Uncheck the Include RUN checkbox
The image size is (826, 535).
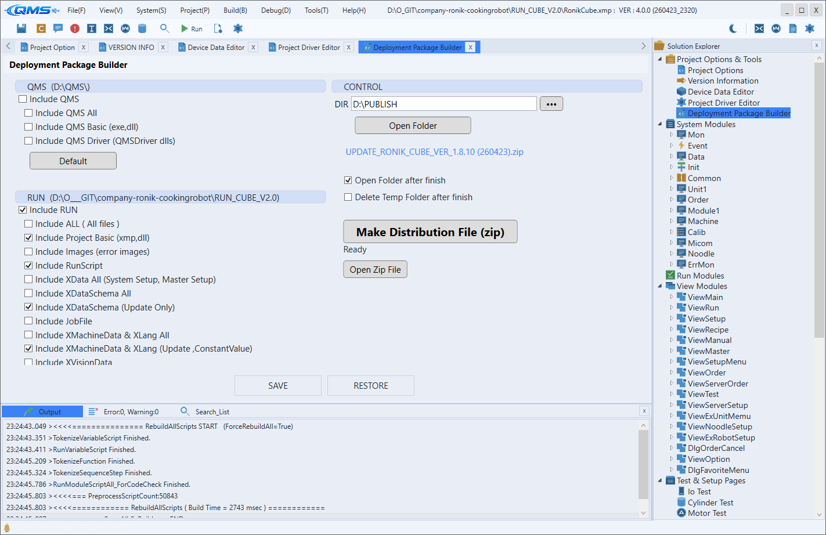pyautogui.click(x=23, y=210)
